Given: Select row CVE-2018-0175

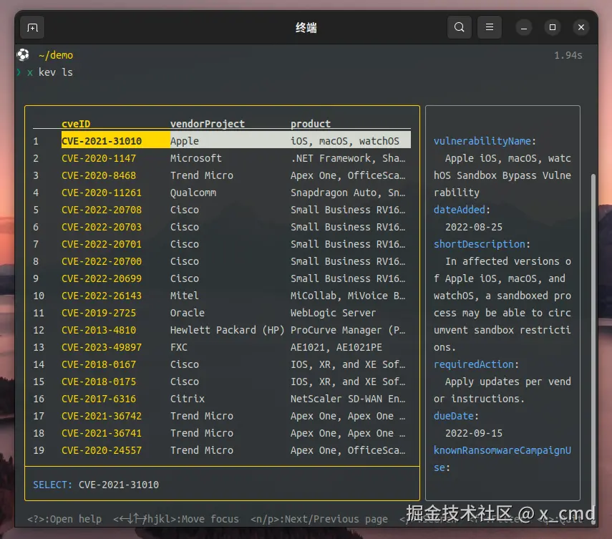Looking at the screenshot, I should [222, 382].
